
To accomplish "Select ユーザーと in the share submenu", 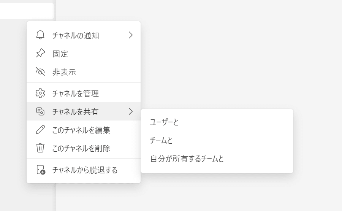I will (164, 122).
